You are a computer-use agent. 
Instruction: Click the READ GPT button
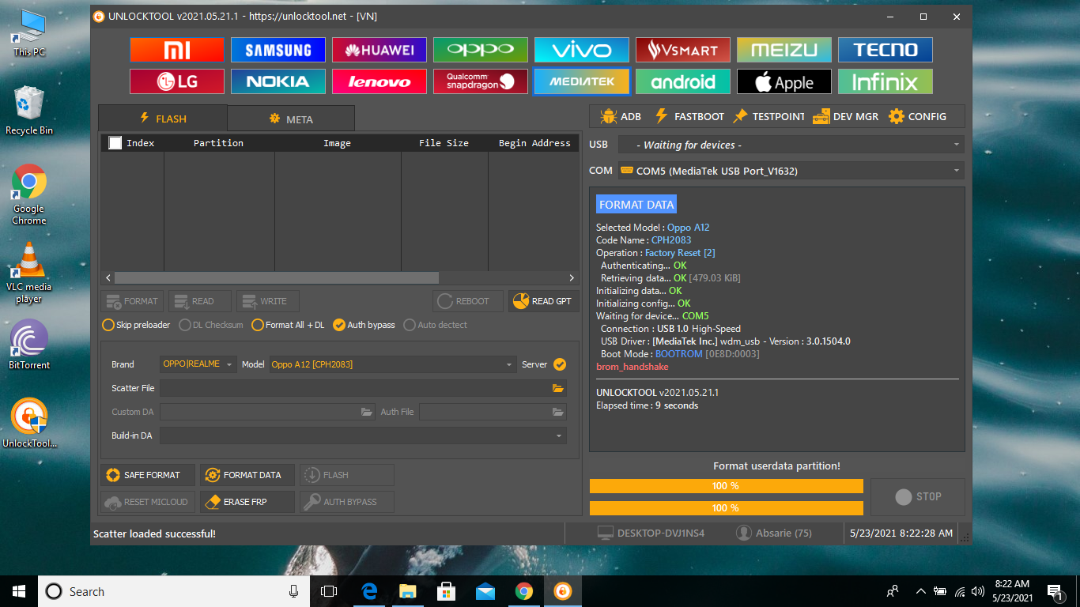(544, 301)
